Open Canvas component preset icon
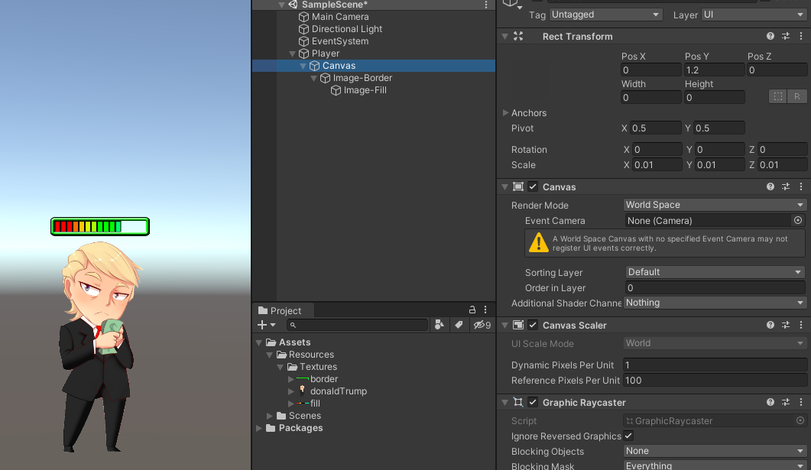 (x=786, y=186)
